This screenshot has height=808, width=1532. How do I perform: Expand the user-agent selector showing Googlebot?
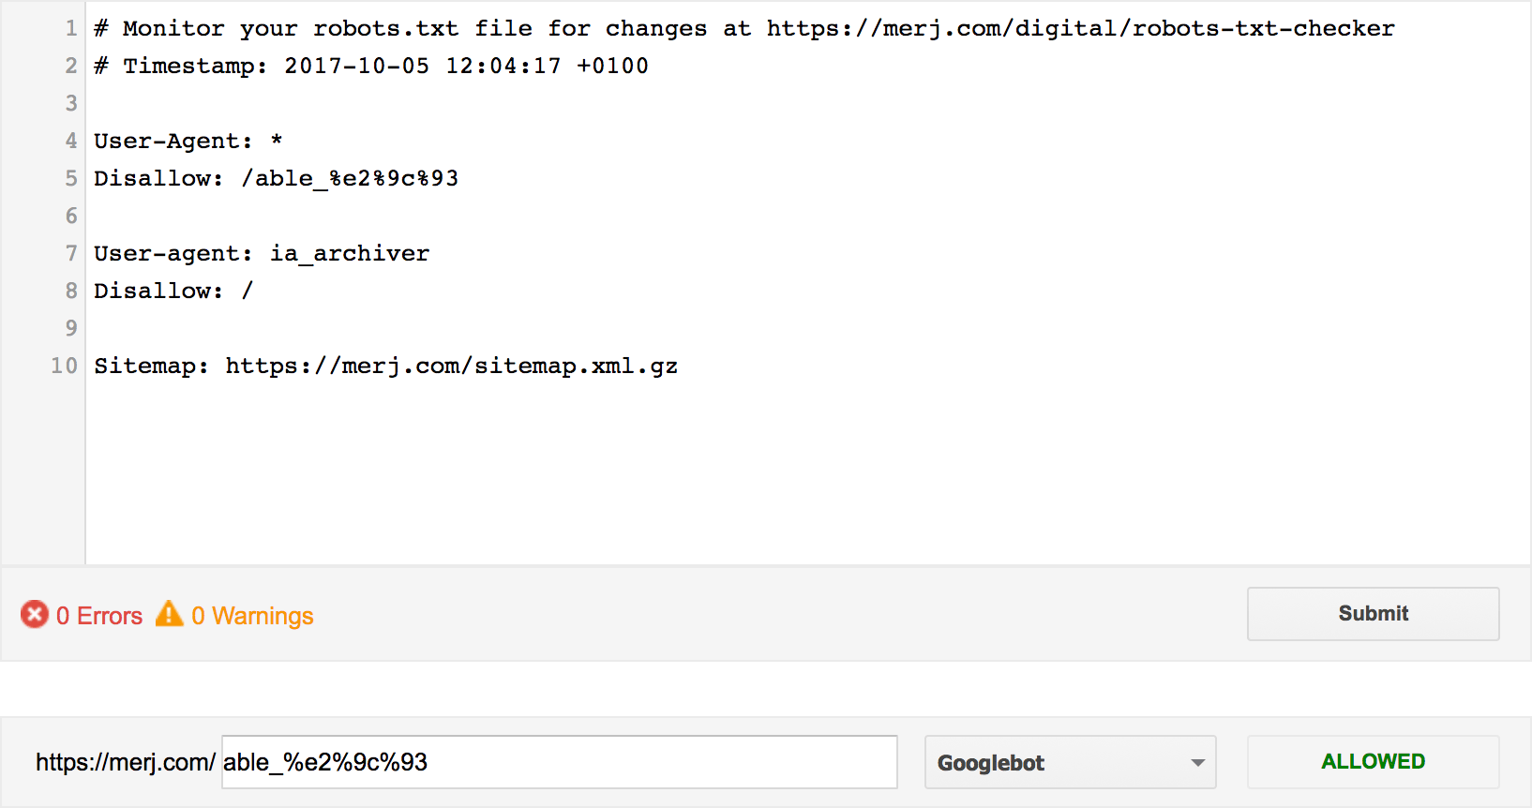[1069, 762]
